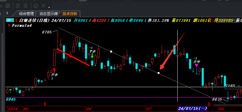Click the 开空 signal text label

[x=197, y=62]
